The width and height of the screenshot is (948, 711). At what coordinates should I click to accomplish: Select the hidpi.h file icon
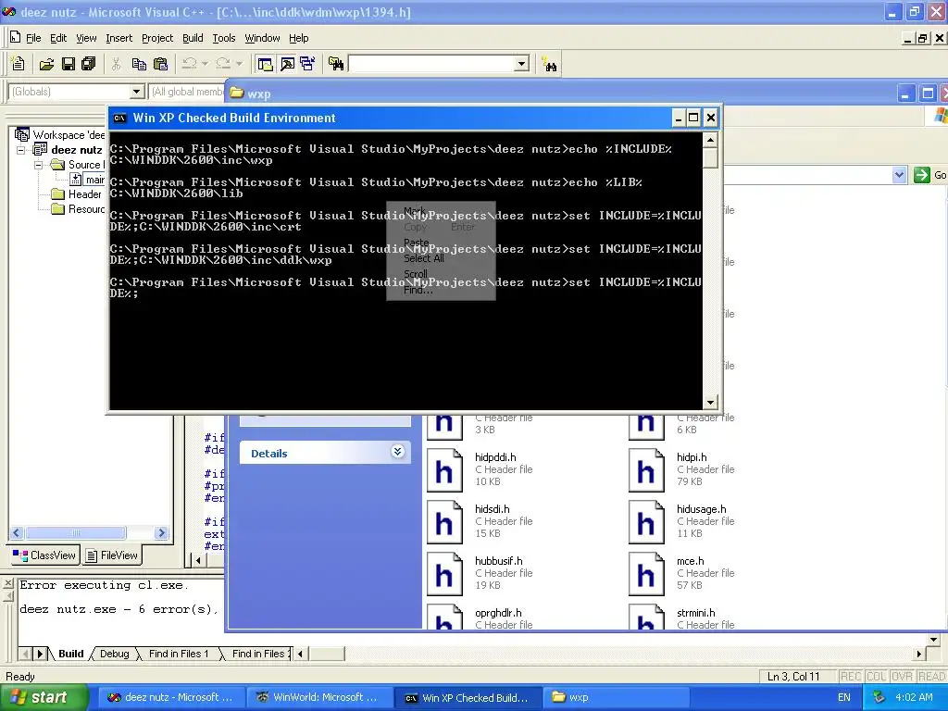click(x=646, y=469)
